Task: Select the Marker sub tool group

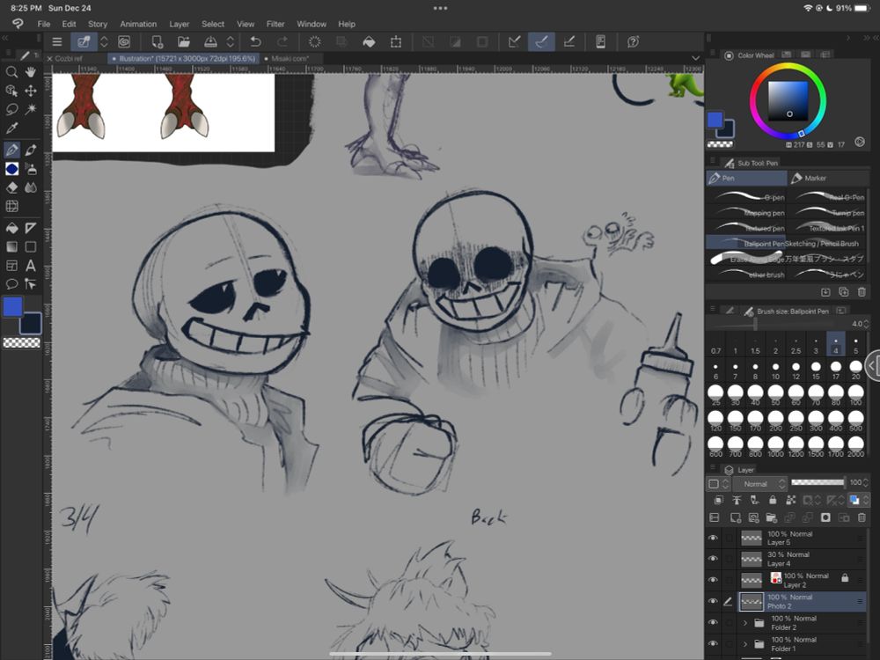Action: [x=814, y=178]
